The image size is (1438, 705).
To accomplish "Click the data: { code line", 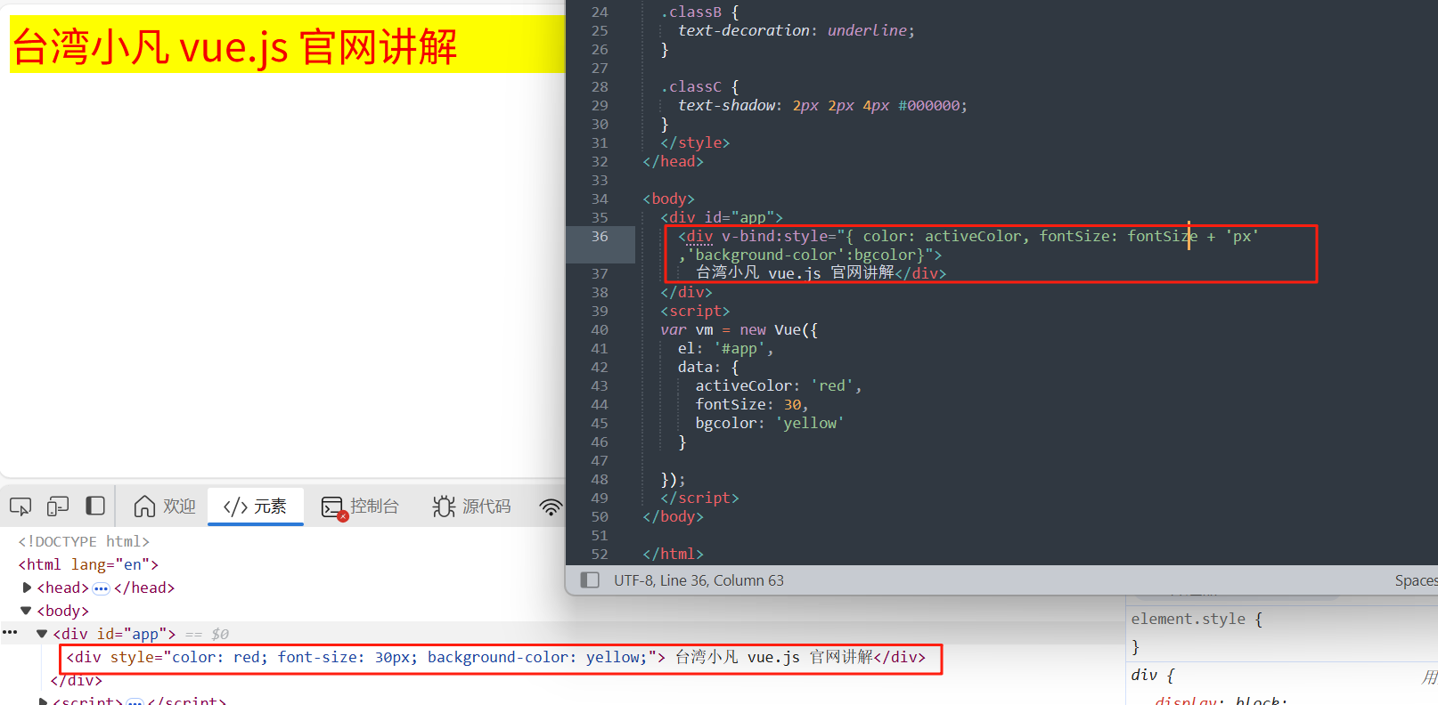I will pos(708,367).
